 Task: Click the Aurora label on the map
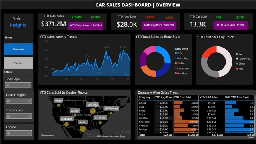(75, 111)
